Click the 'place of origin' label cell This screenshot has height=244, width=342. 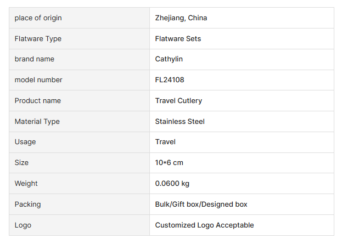pyautogui.click(x=38, y=18)
